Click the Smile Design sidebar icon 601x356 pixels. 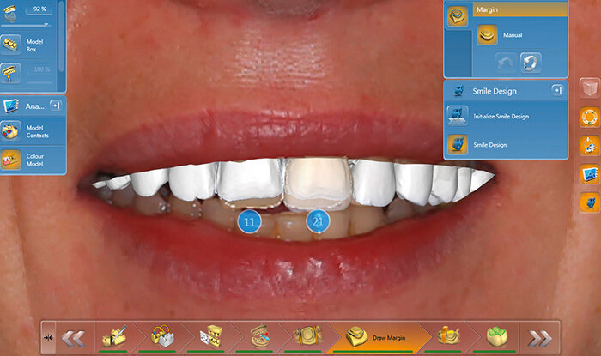[x=590, y=202]
